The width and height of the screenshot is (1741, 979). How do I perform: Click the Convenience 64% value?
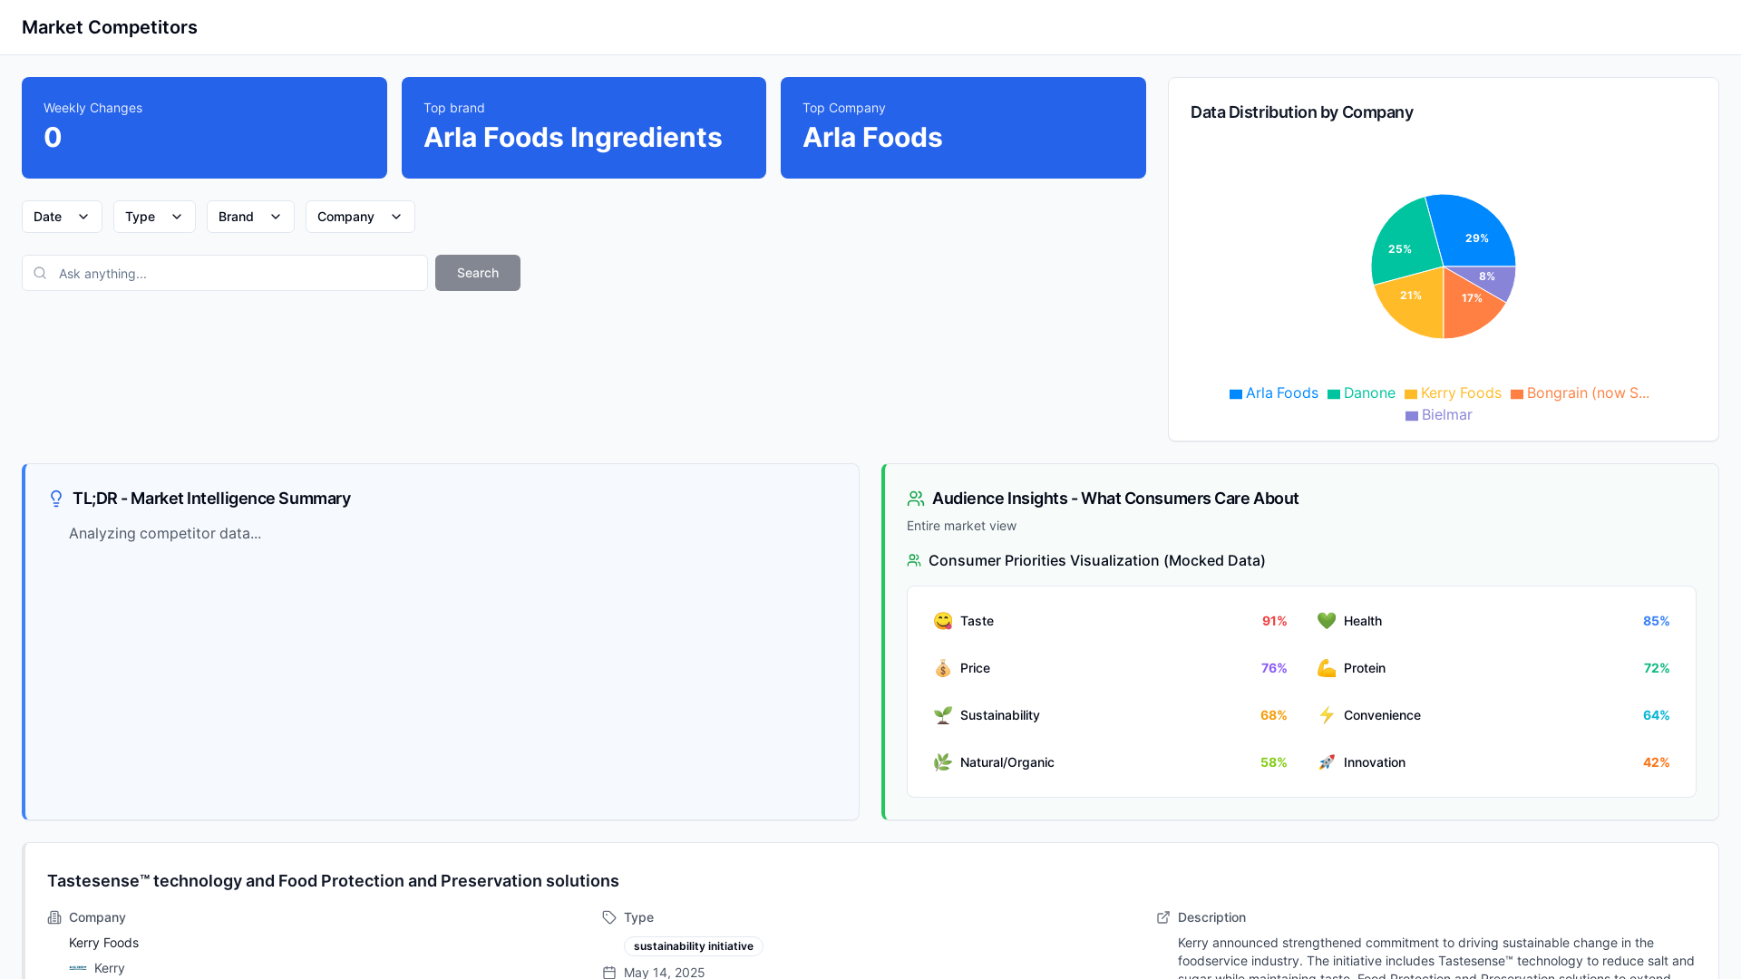click(1657, 715)
